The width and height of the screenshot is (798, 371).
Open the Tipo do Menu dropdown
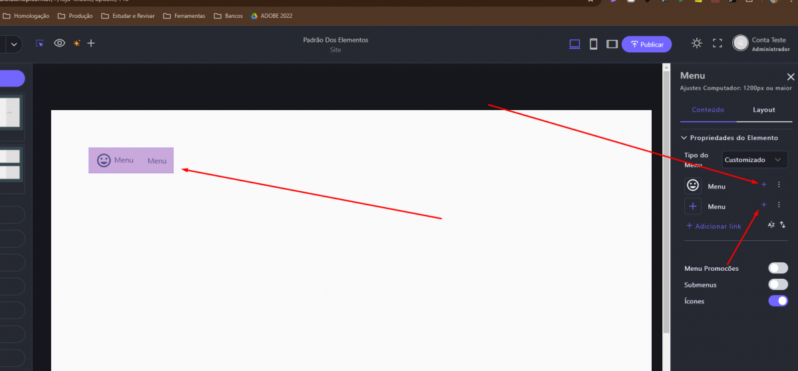[x=754, y=159]
